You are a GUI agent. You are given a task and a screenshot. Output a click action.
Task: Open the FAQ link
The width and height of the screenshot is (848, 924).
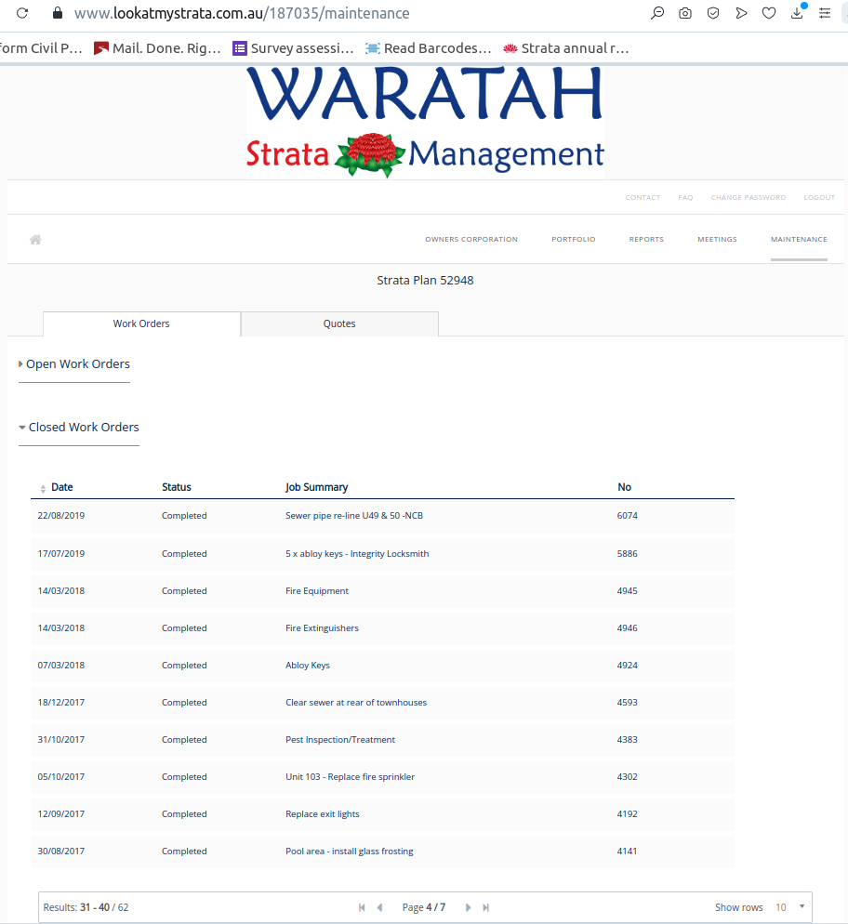(685, 197)
